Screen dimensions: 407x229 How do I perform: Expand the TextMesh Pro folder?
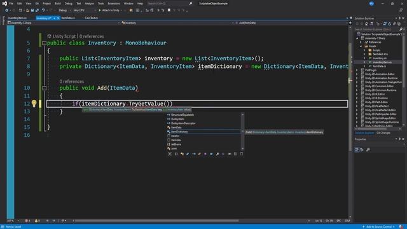pos(364,54)
